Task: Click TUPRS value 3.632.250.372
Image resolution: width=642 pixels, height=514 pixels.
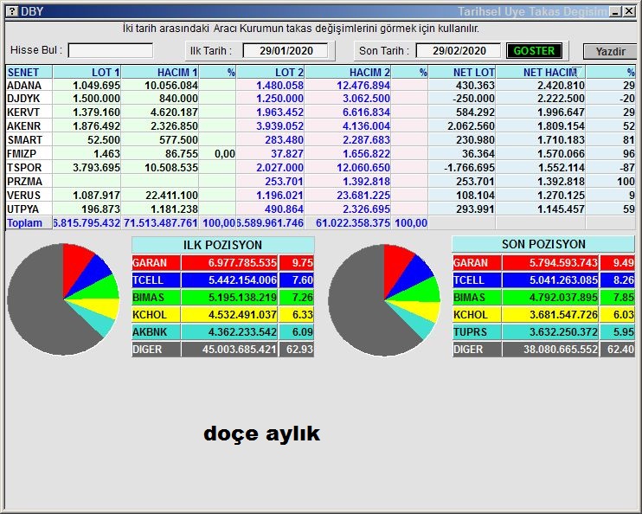Action: pyautogui.click(x=563, y=331)
